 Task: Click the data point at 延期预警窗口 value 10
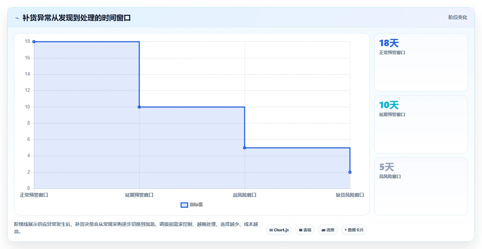[x=139, y=107]
